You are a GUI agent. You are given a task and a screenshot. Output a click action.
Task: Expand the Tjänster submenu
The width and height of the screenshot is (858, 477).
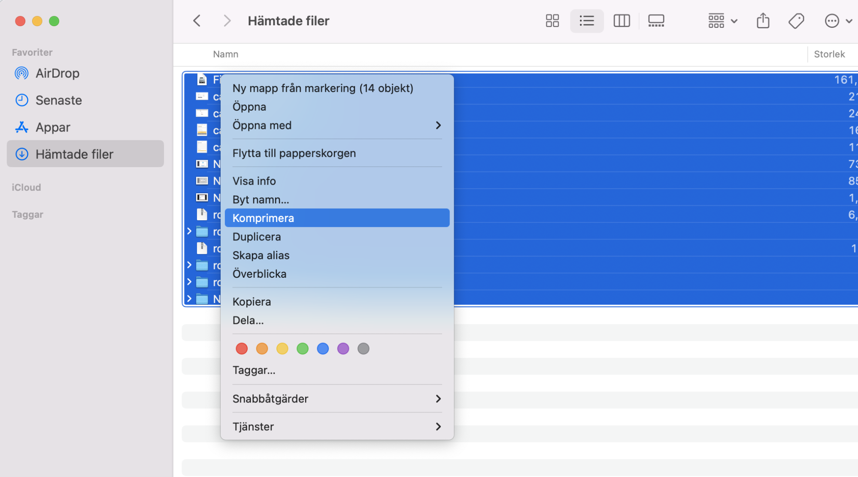click(x=337, y=426)
